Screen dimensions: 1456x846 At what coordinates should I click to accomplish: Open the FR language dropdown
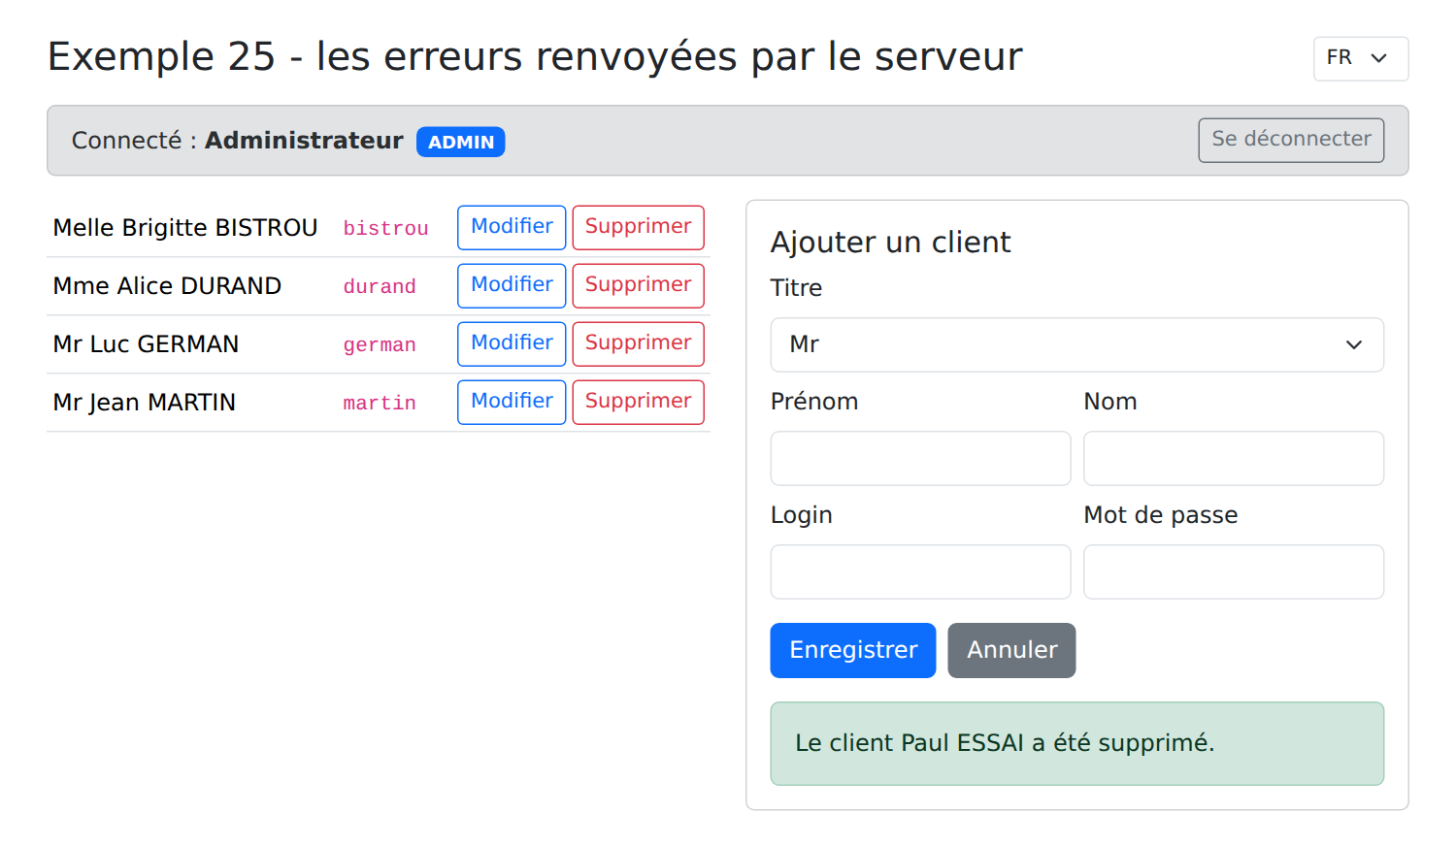pos(1360,58)
